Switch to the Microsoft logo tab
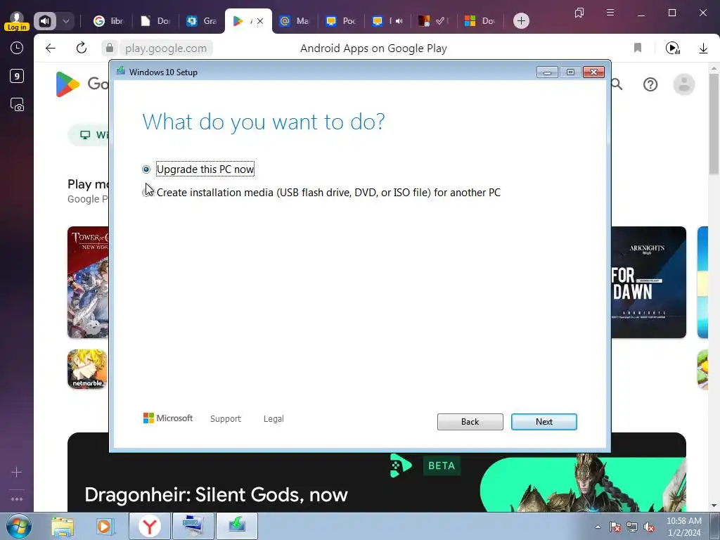Image resolution: width=720 pixels, height=540 pixels. click(x=480, y=21)
